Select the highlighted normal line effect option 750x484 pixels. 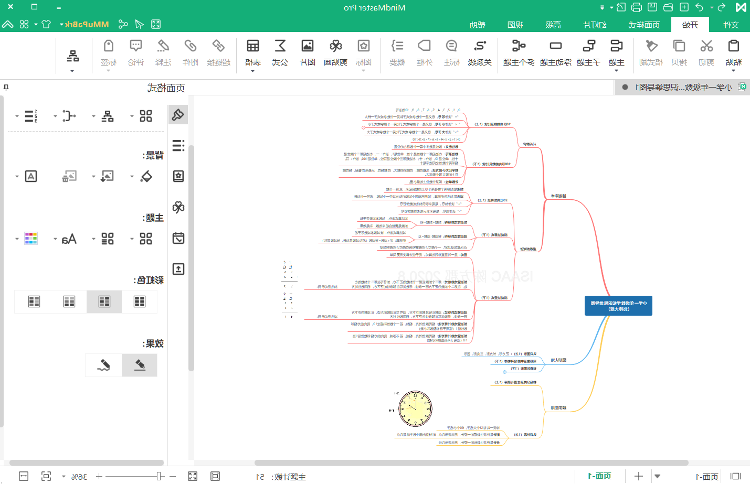point(140,365)
